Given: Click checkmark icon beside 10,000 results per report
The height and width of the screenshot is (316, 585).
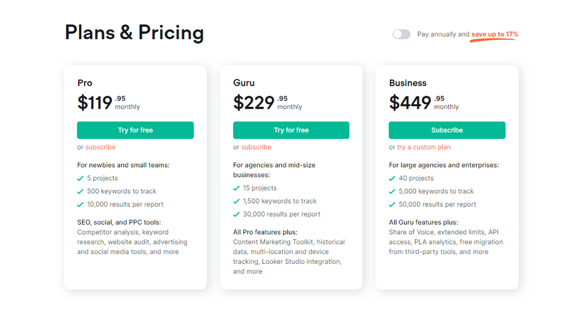Looking at the screenshot, I should point(80,205).
